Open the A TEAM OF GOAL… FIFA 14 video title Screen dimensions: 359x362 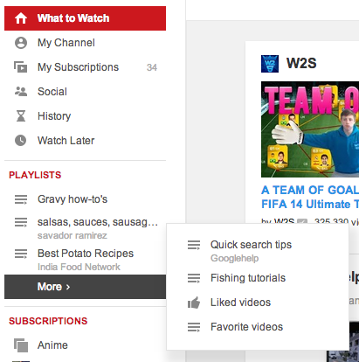310,197
